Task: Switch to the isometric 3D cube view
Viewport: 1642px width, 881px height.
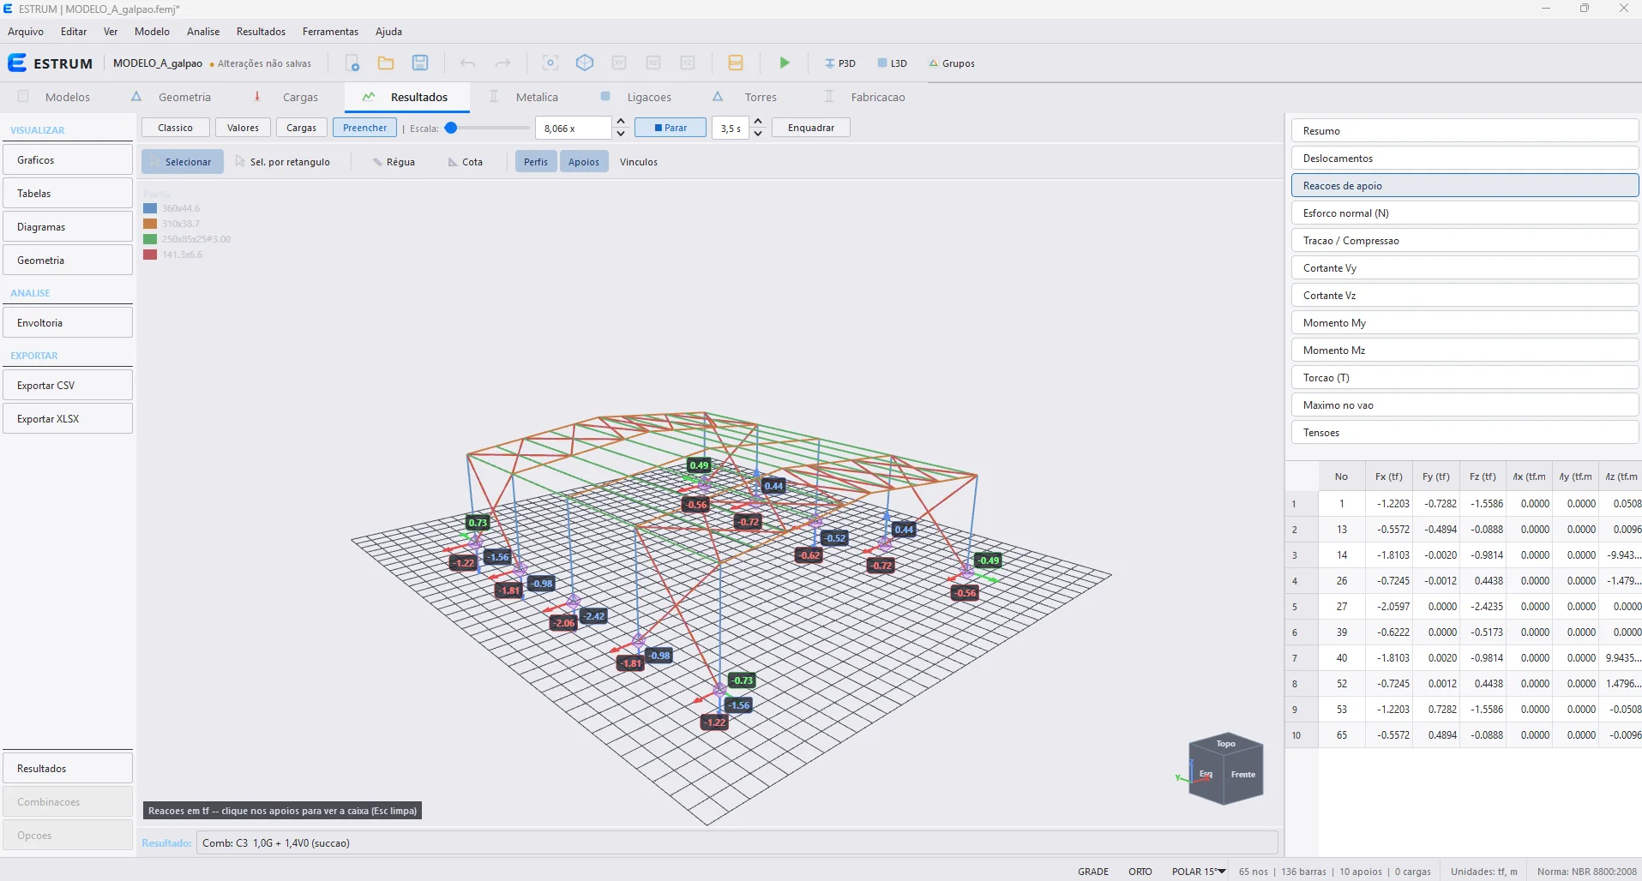Action: click(x=585, y=63)
